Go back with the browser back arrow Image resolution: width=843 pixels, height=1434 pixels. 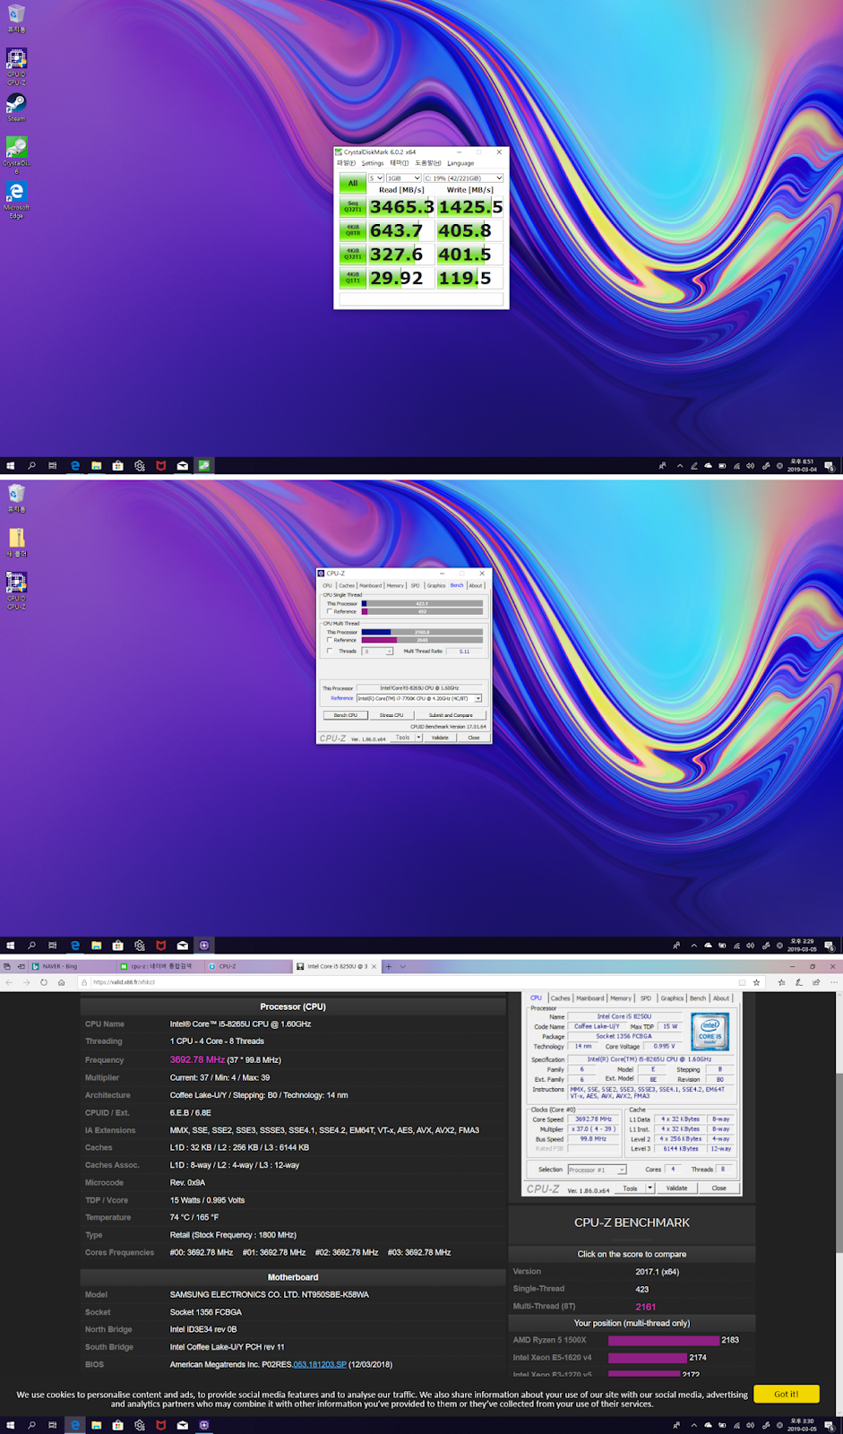(9, 982)
